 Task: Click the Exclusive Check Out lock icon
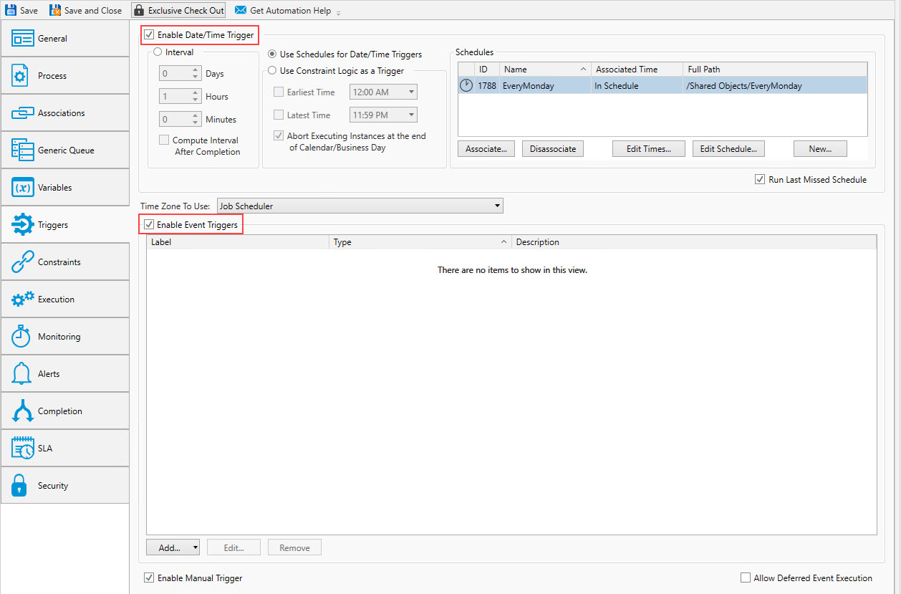(139, 11)
